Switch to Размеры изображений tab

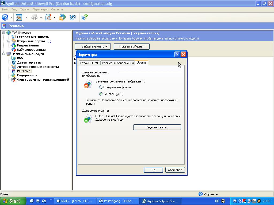(x=118, y=63)
